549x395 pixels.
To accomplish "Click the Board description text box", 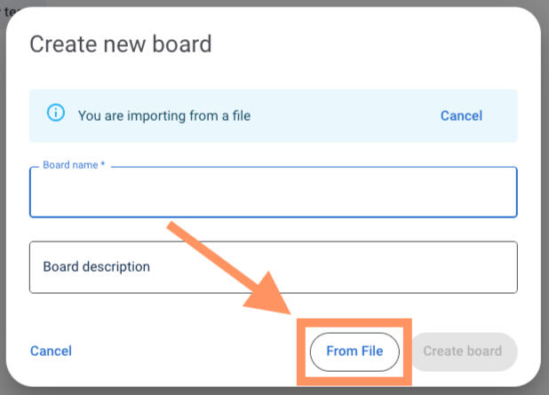I will 273,267.
